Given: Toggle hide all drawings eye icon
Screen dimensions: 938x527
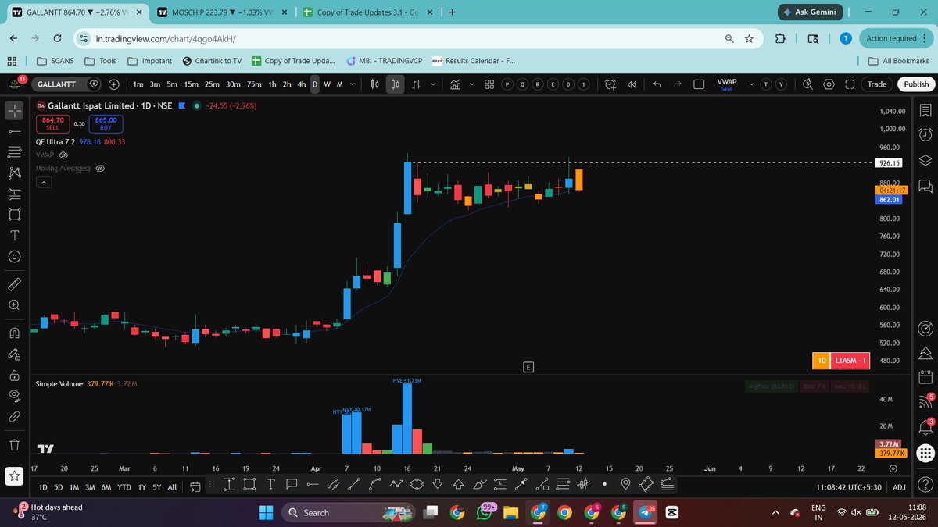Looking at the screenshot, I should [14, 395].
